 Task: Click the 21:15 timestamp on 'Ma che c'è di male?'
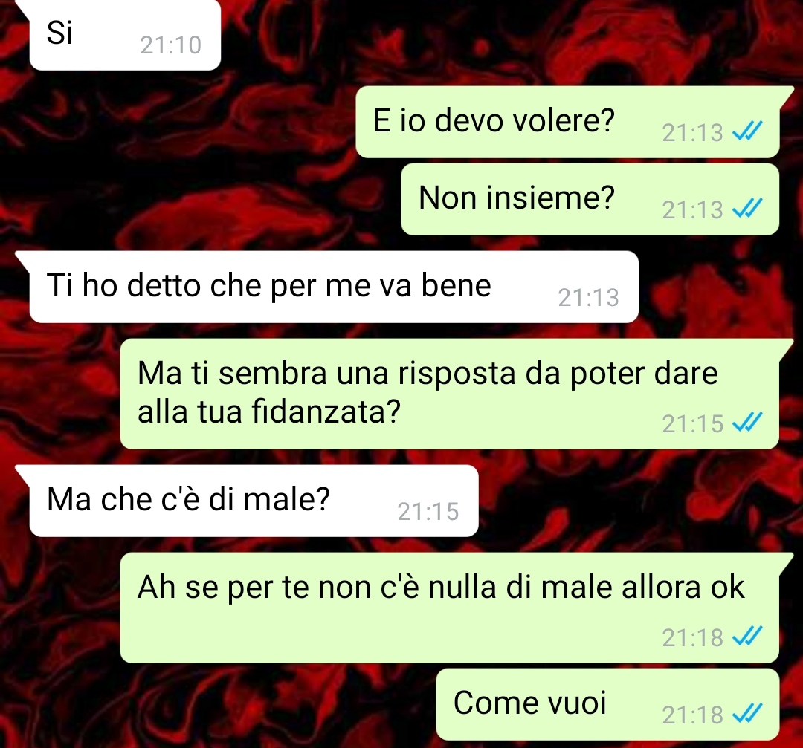tap(428, 512)
